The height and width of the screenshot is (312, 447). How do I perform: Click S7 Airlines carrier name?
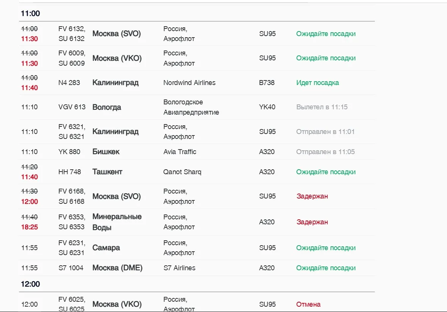[179, 268]
